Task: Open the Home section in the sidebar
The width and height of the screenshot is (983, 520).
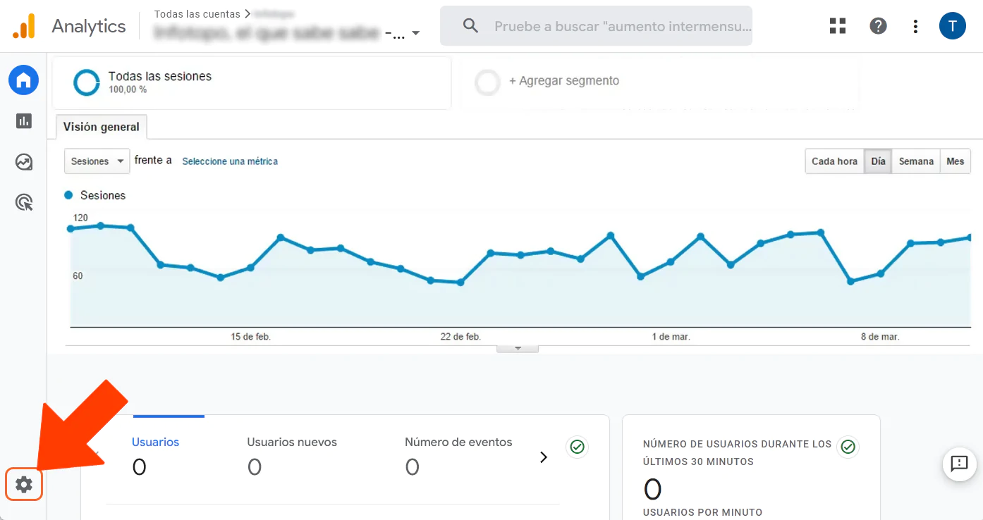Action: pyautogui.click(x=23, y=80)
